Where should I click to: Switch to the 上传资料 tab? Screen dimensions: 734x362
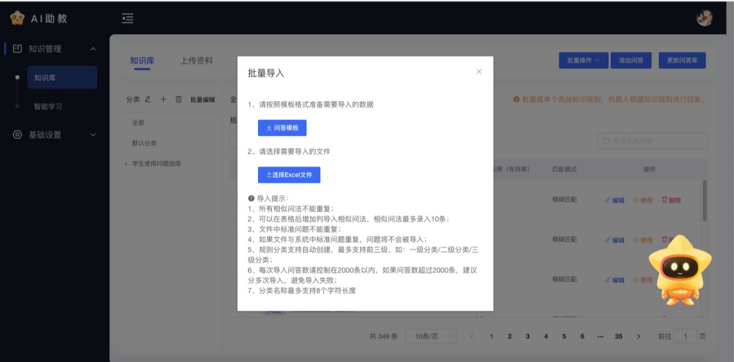(x=197, y=61)
